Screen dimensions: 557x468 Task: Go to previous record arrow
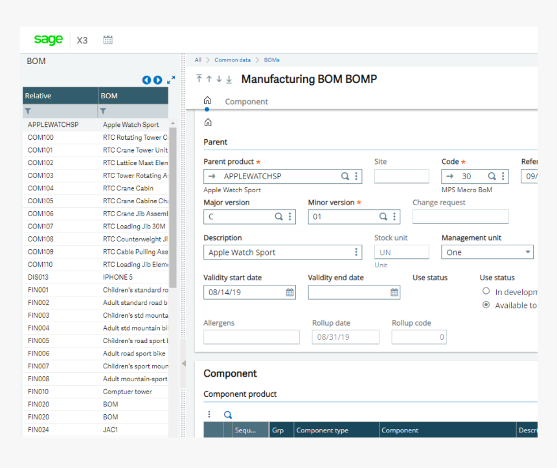[209, 79]
